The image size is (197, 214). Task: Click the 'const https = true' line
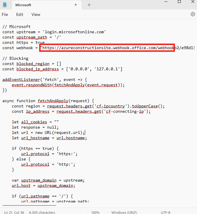(24, 43)
